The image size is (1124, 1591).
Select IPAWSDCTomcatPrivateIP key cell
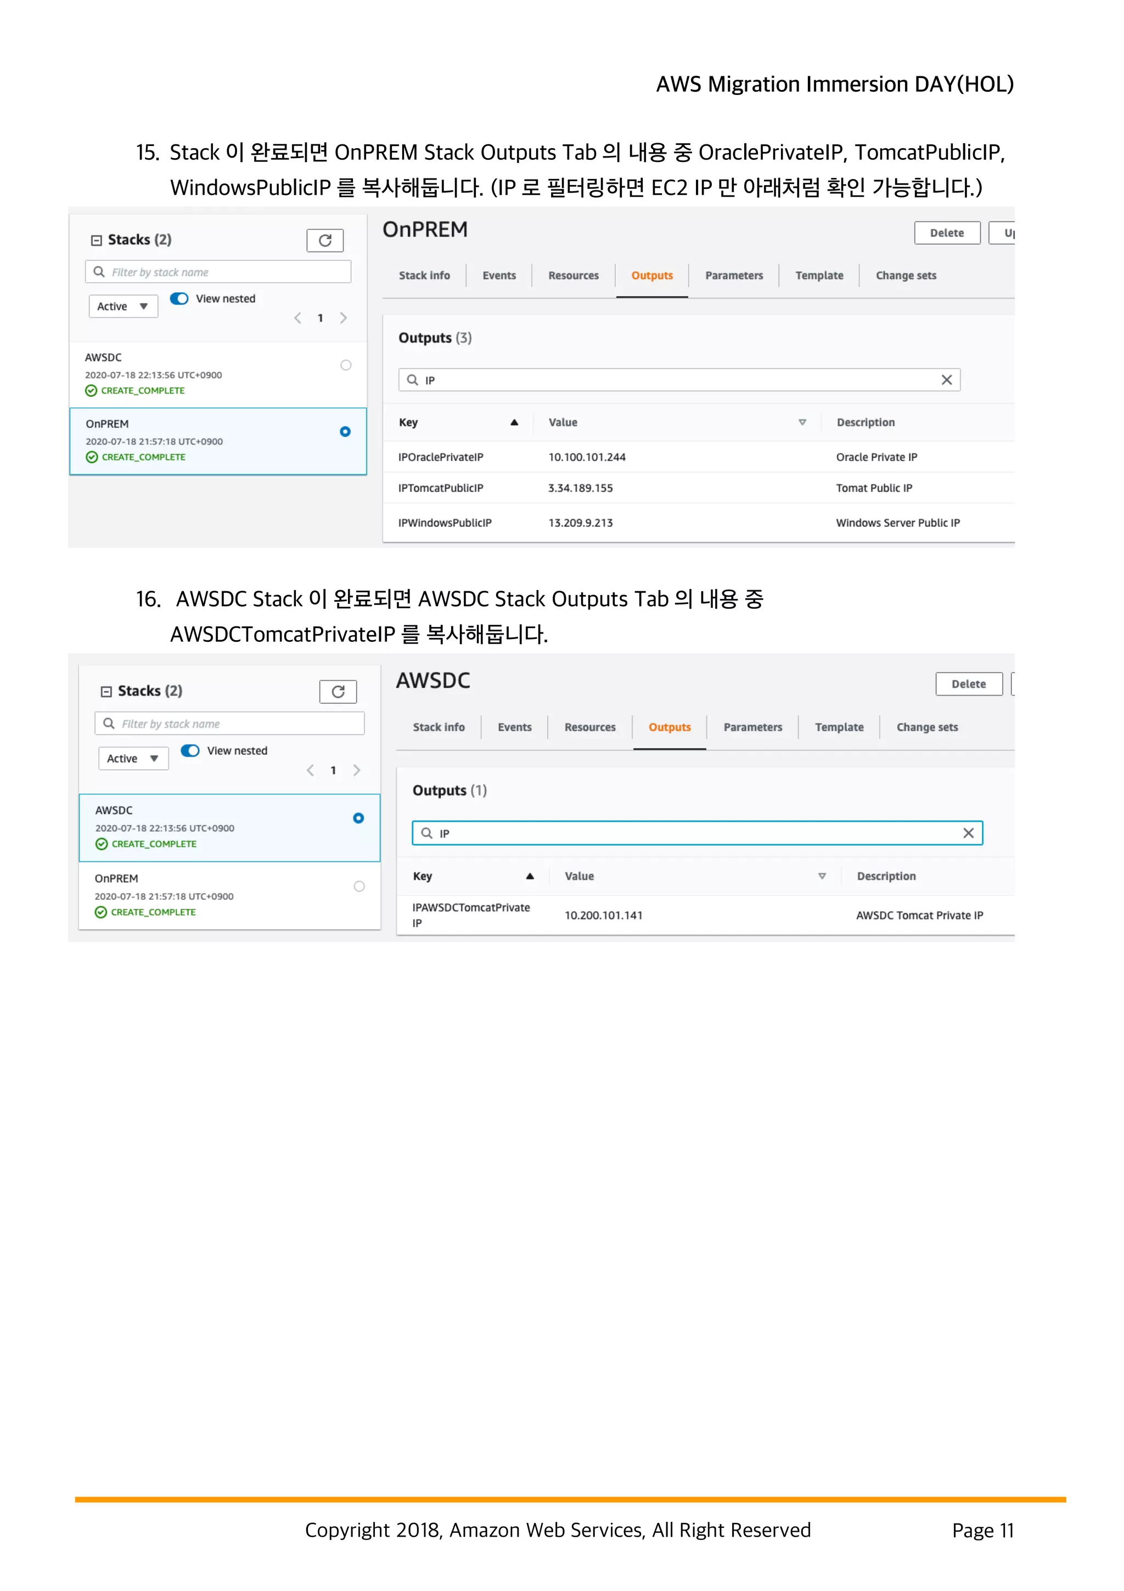click(x=471, y=915)
